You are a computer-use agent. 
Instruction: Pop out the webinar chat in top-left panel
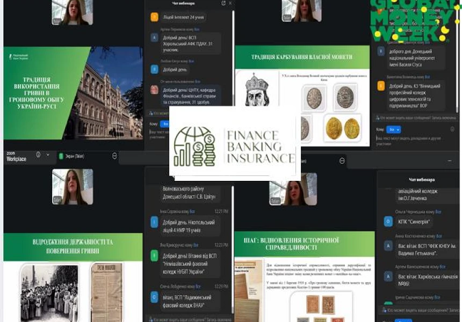pyautogui.click(x=223, y=3)
